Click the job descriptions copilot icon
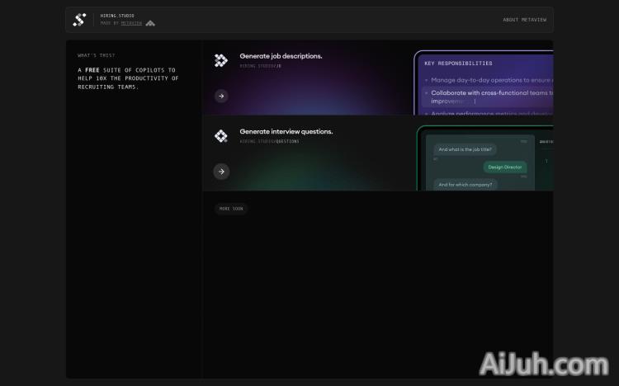This screenshot has width=619, height=386. click(220, 60)
